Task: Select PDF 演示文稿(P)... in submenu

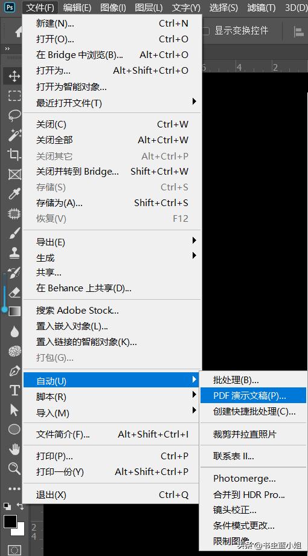Action: (253, 395)
